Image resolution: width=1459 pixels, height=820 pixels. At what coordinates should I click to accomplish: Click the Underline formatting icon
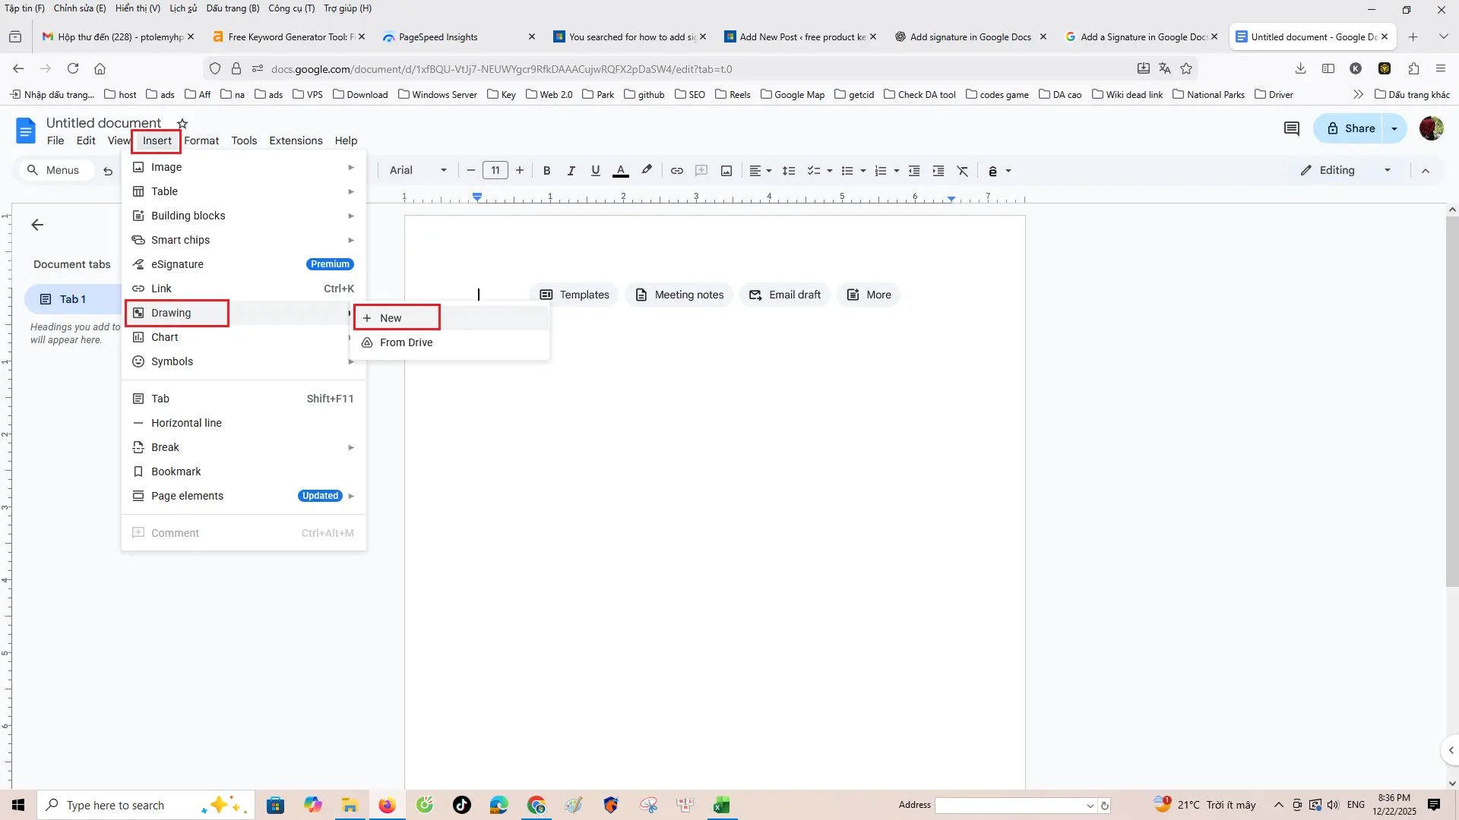click(596, 171)
